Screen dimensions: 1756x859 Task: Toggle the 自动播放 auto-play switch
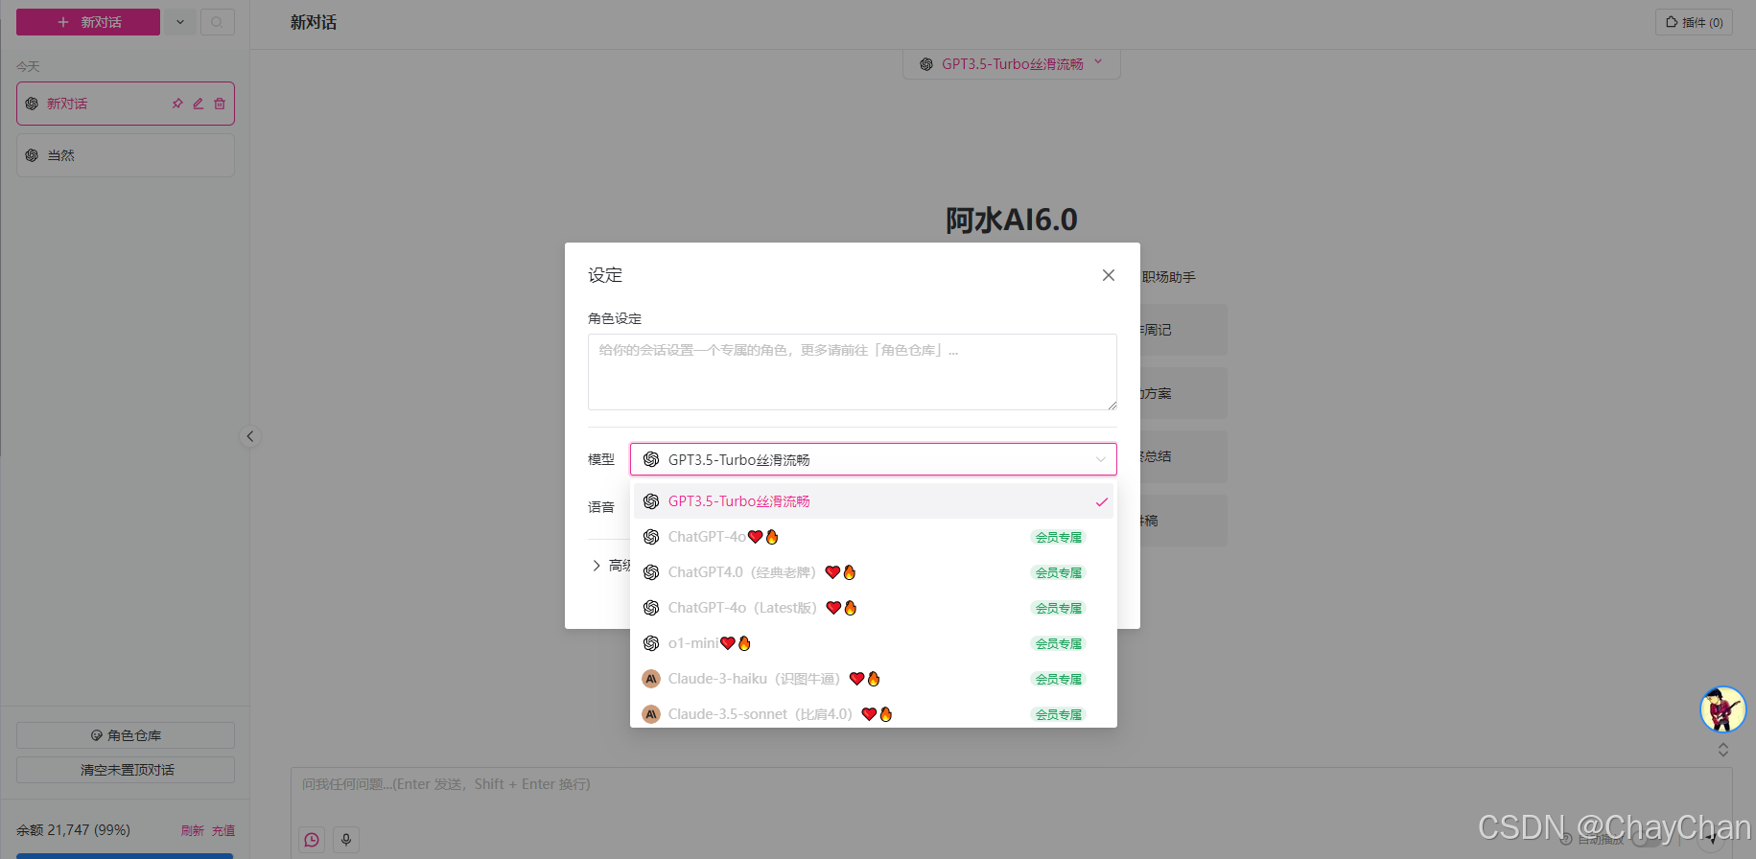point(1646,839)
